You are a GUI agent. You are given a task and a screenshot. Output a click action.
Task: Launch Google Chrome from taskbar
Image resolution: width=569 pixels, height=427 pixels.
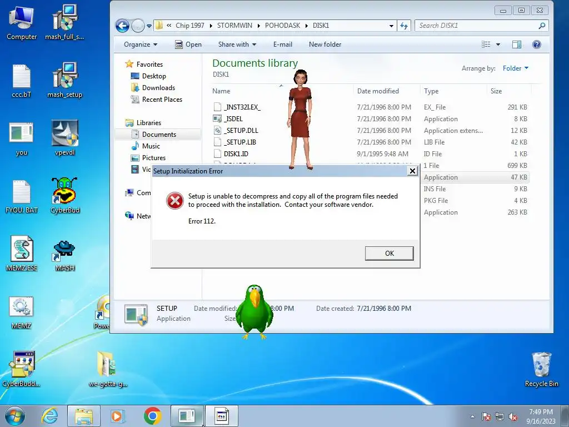[x=152, y=416]
